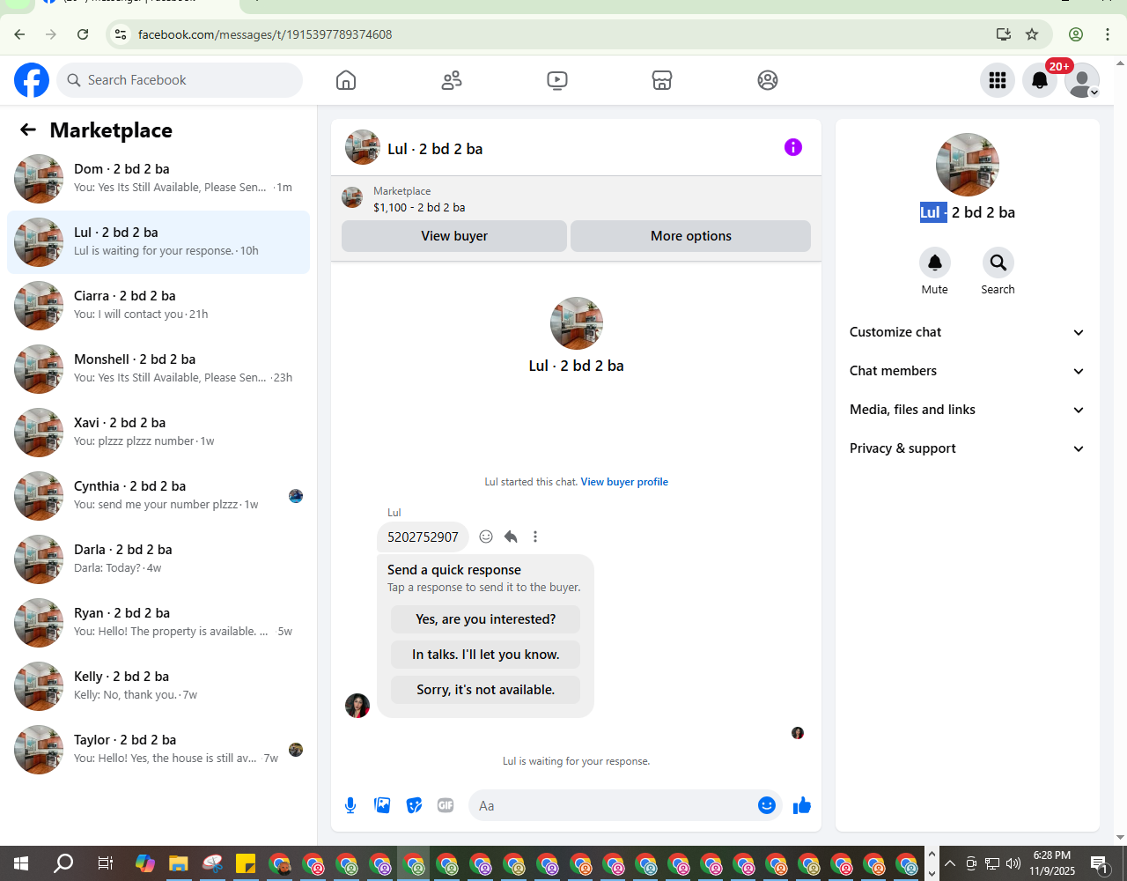
Task: Choose a GIF icon
Action: pos(446,805)
